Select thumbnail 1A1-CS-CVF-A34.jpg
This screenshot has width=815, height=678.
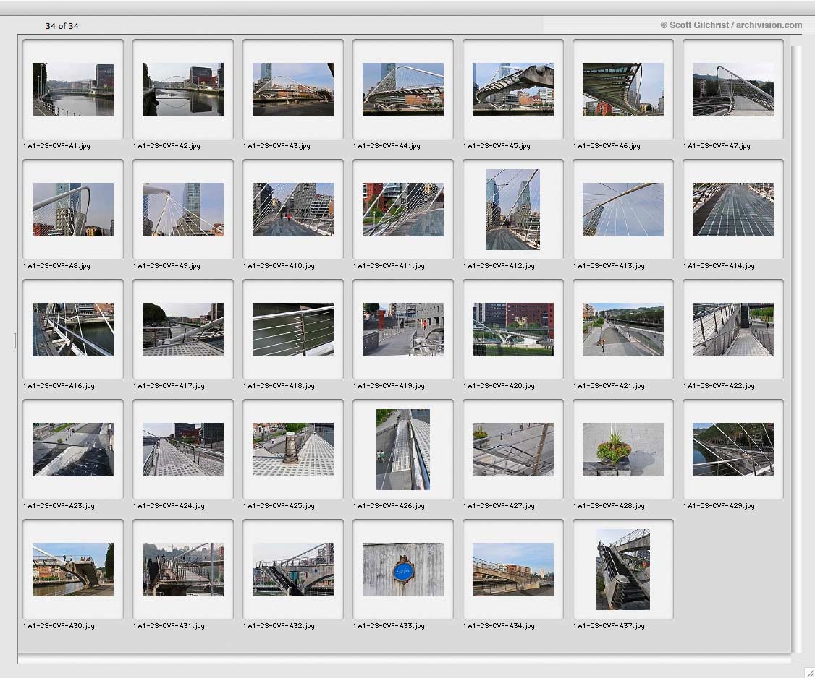point(513,569)
